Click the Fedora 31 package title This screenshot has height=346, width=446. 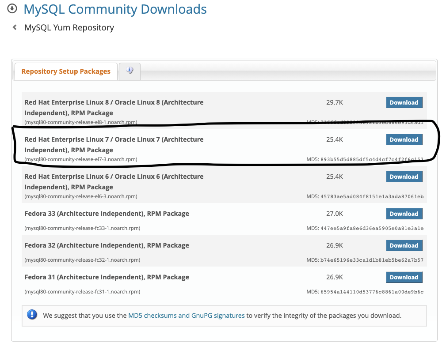(107, 277)
